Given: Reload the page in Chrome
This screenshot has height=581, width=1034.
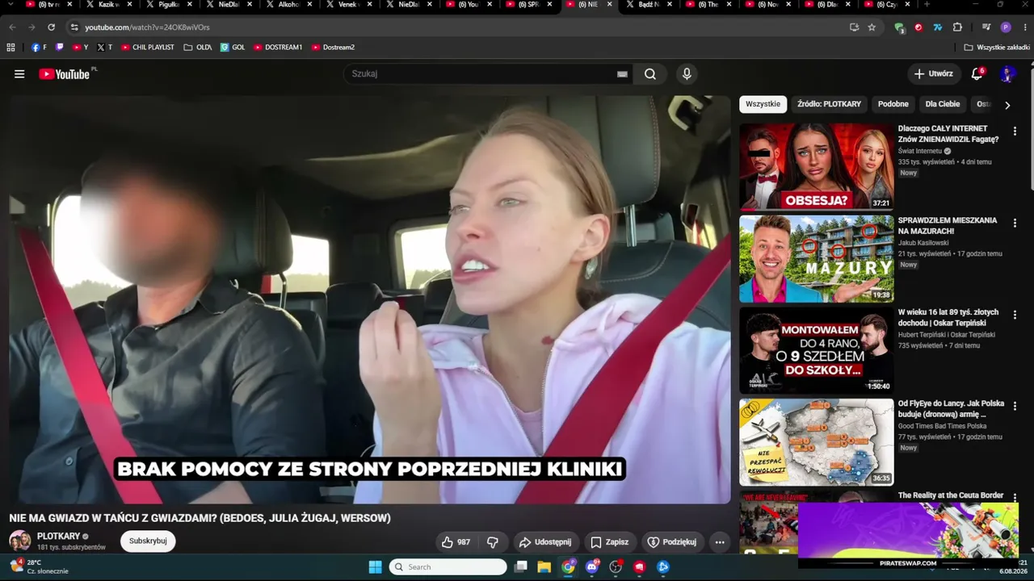Looking at the screenshot, I should (52, 27).
